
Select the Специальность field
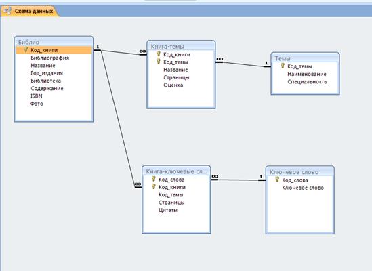307,81
